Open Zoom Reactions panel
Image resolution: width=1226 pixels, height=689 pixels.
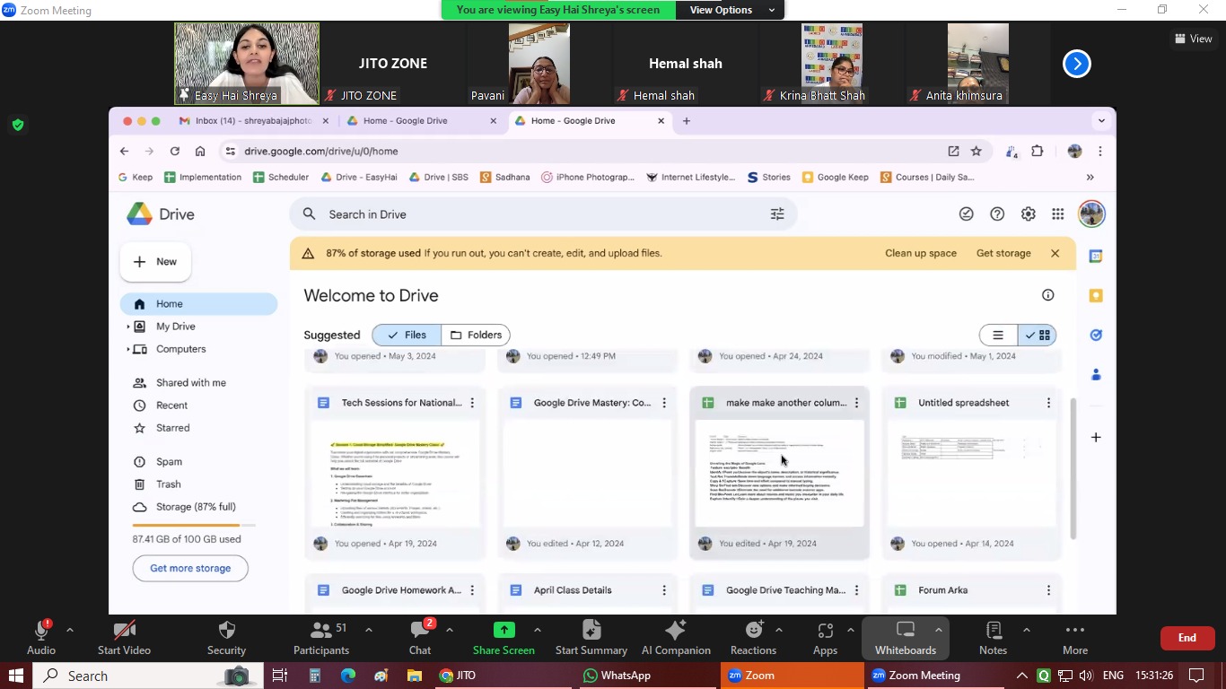pos(753,638)
